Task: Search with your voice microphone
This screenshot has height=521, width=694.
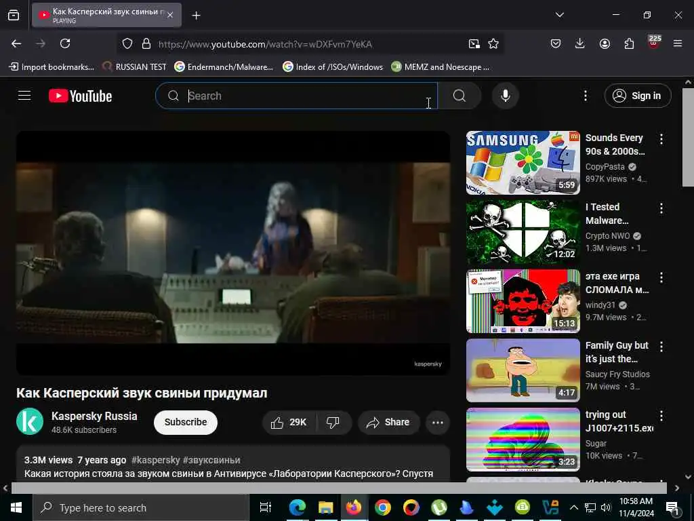Action: tap(505, 96)
